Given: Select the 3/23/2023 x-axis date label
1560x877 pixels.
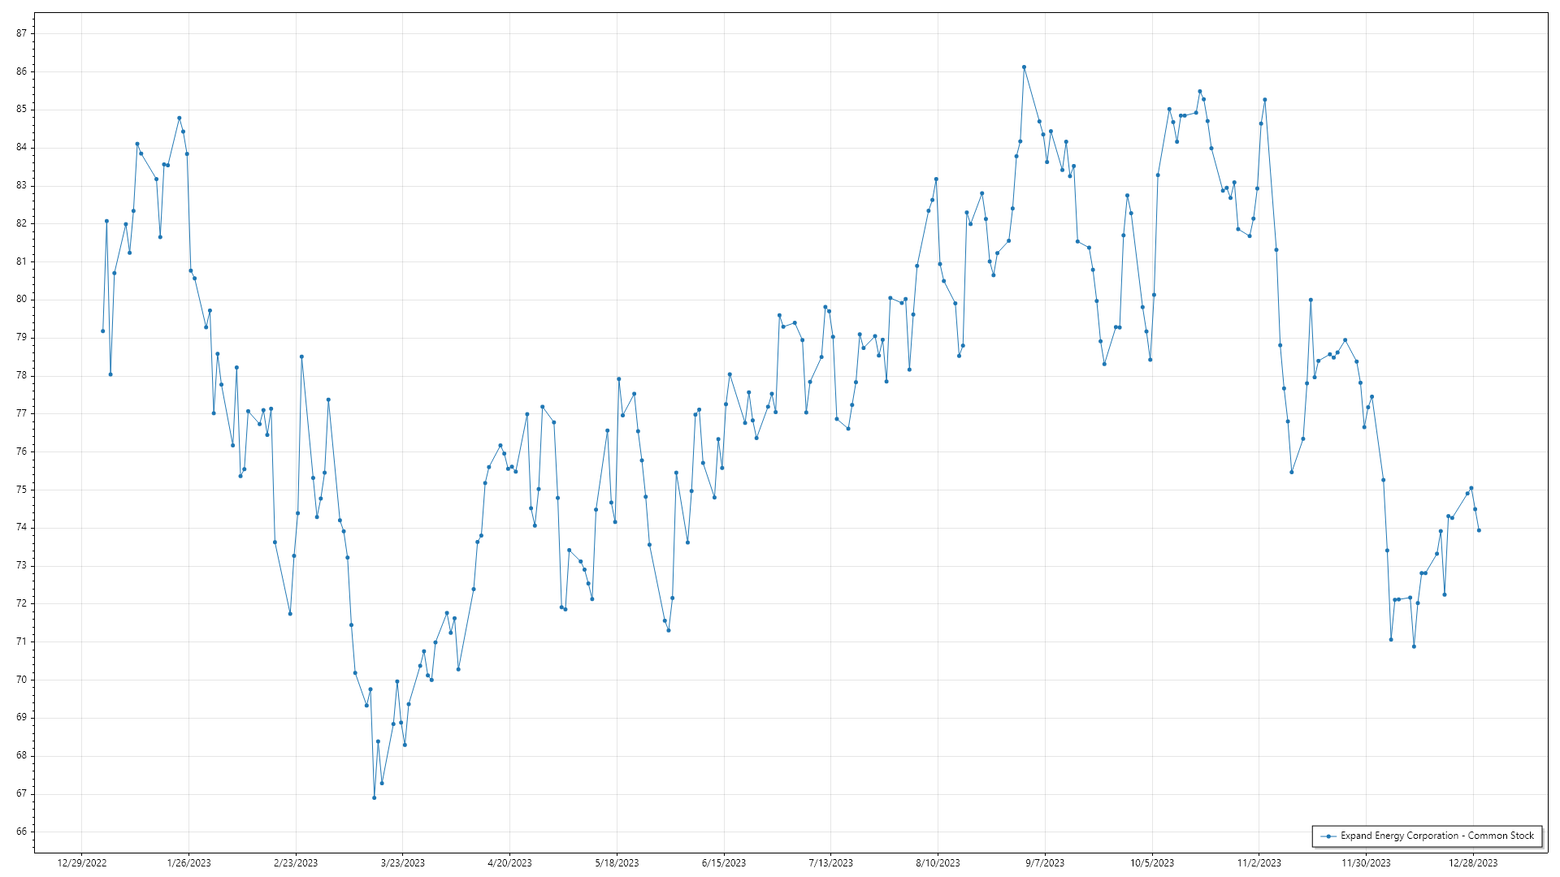Looking at the screenshot, I should pyautogui.click(x=403, y=863).
